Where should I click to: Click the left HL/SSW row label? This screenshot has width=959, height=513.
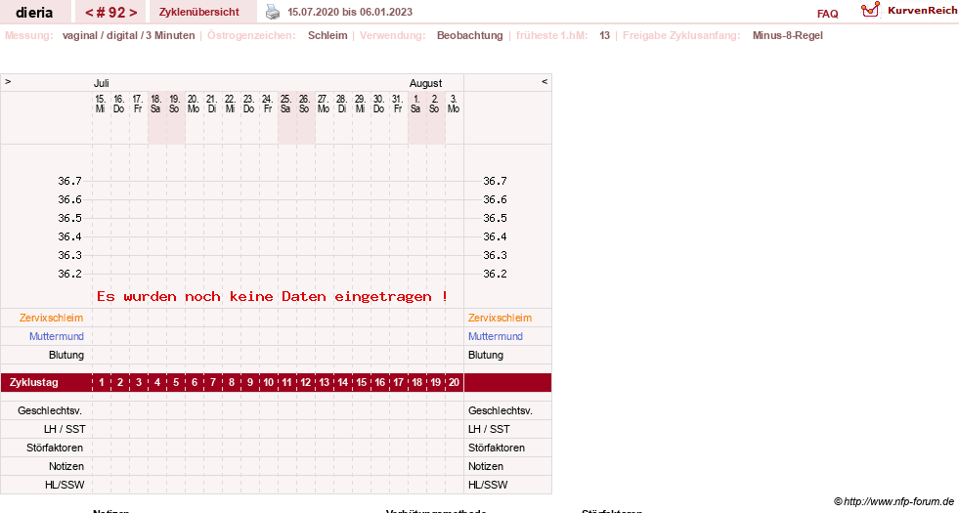(65, 485)
